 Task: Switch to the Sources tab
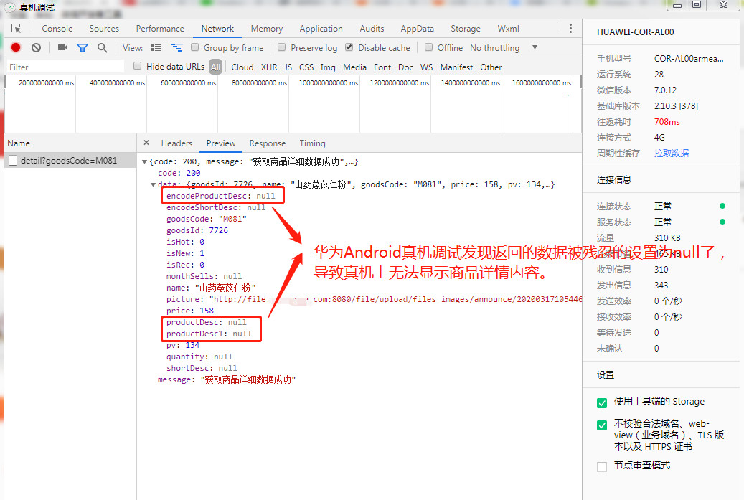click(104, 29)
